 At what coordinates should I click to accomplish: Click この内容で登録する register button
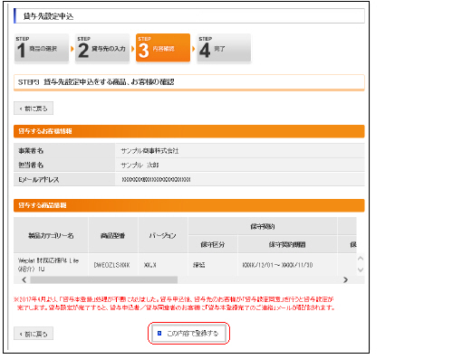188,333
